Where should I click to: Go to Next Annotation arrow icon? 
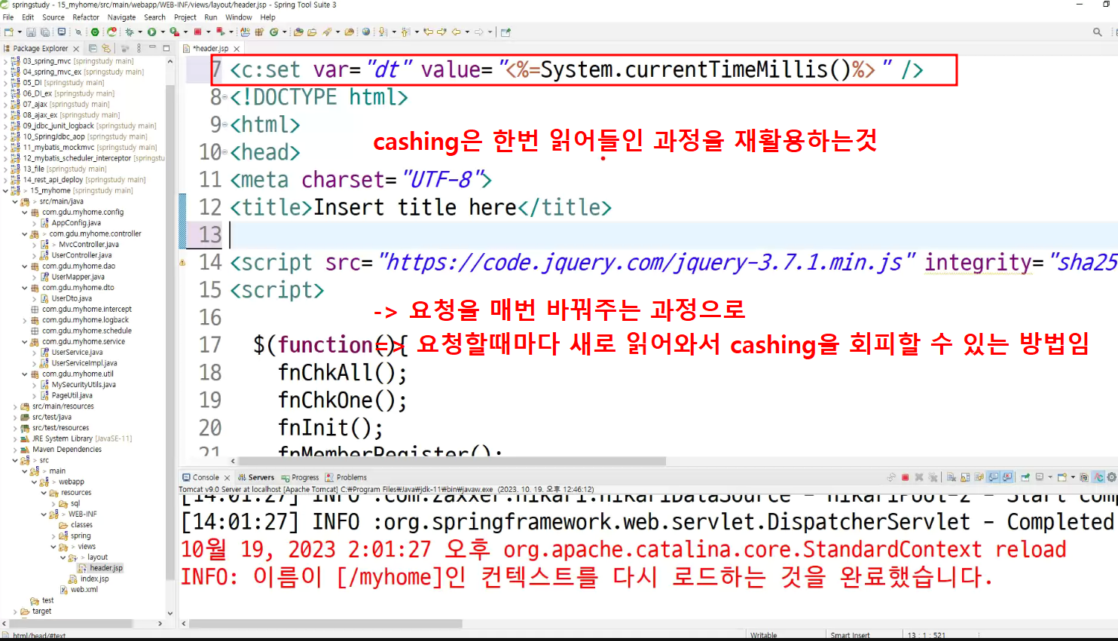pyautogui.click(x=383, y=32)
